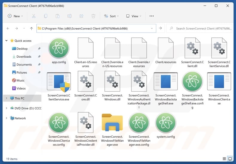The width and height of the screenshot is (236, 164).
Task: Select ScreenConnect.Windows.dll icon
Action: pos(112,81)
